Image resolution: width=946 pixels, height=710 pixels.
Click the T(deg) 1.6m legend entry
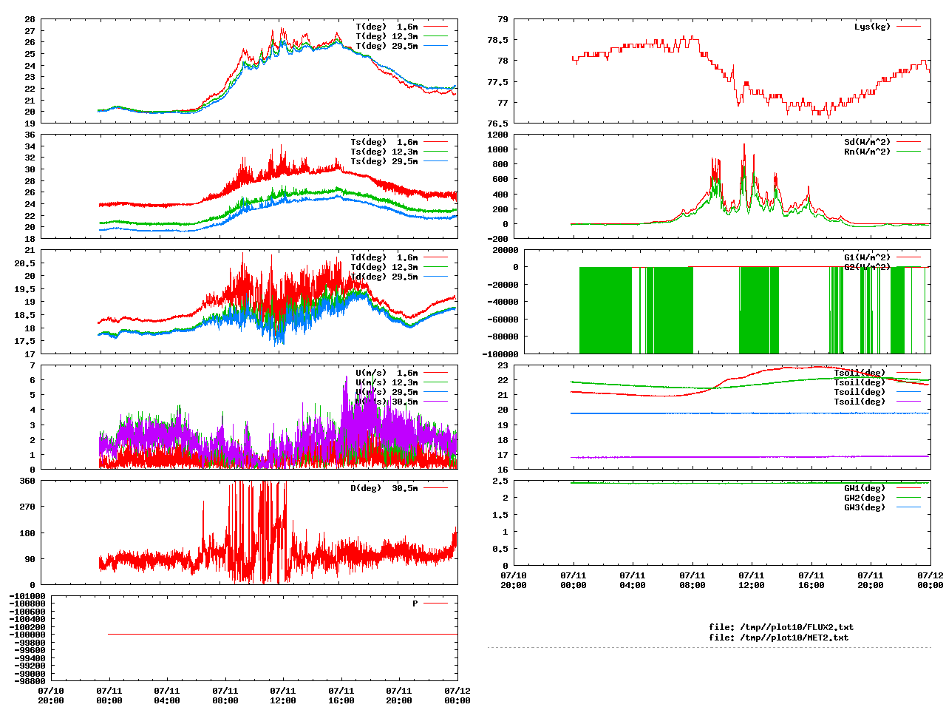[386, 27]
